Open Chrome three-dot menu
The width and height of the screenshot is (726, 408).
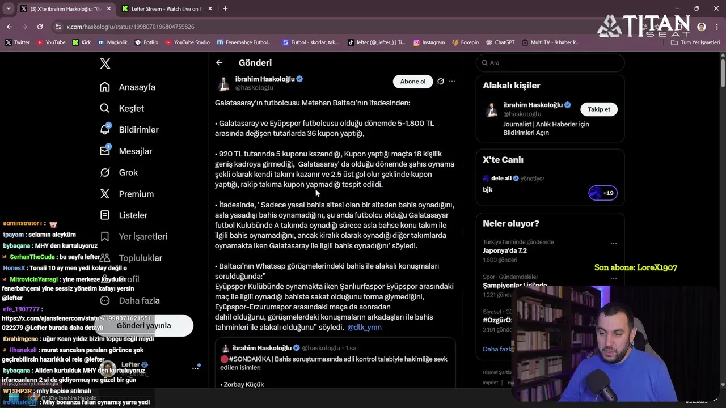point(716,27)
